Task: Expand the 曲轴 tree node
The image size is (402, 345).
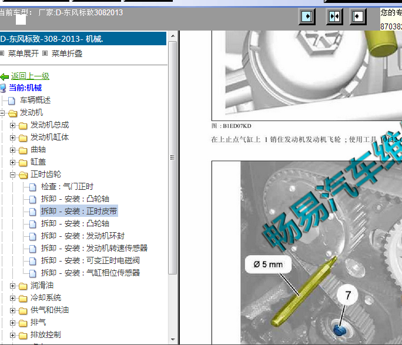Action: point(12,150)
